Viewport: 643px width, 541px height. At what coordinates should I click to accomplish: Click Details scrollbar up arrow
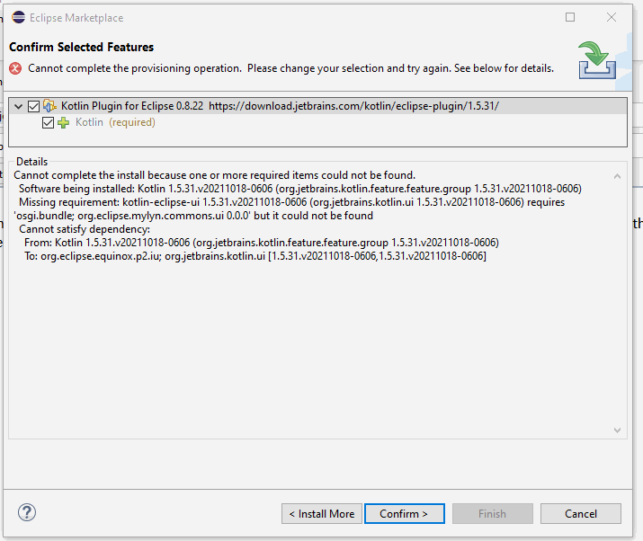click(617, 176)
